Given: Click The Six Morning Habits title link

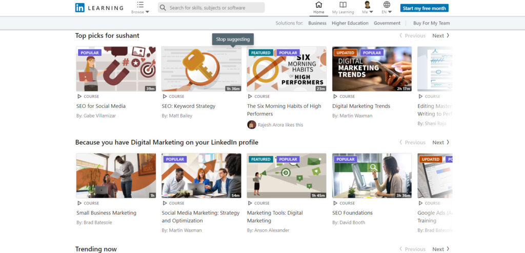Looking at the screenshot, I should [284, 110].
